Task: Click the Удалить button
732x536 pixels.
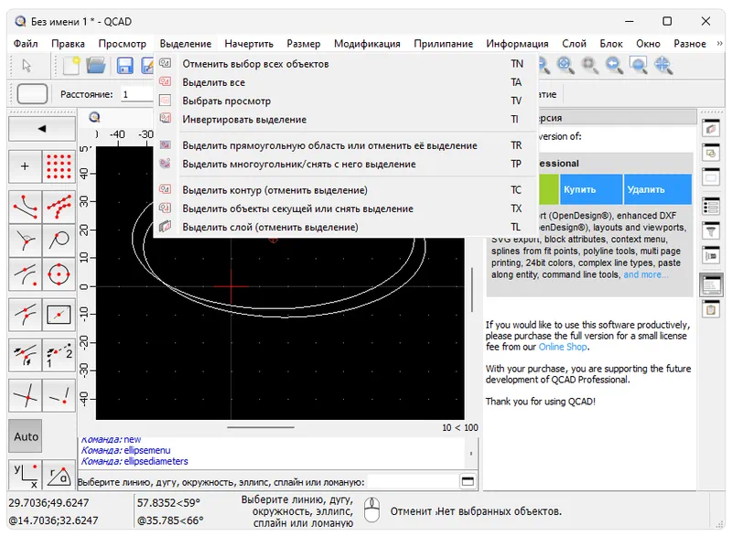Action: [657, 189]
